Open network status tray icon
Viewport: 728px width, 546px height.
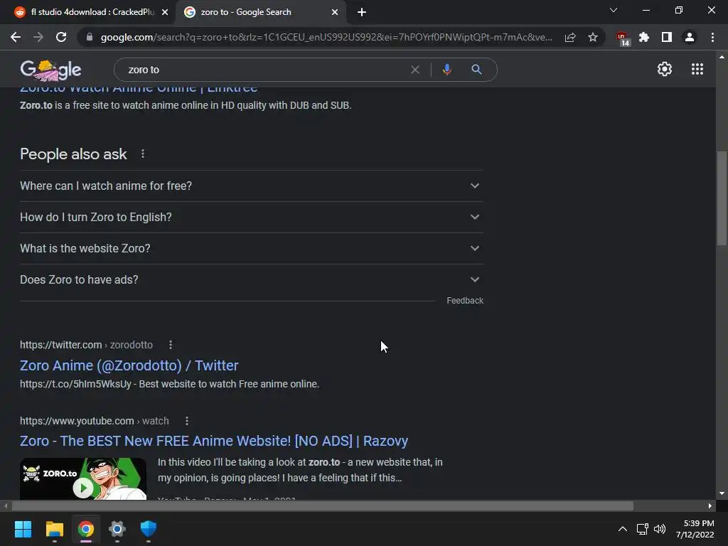click(643, 529)
